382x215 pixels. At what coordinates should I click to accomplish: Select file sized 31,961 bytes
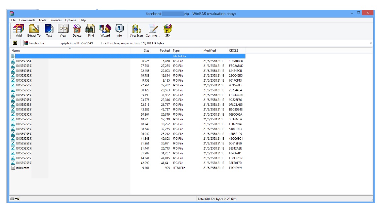click(x=128, y=143)
